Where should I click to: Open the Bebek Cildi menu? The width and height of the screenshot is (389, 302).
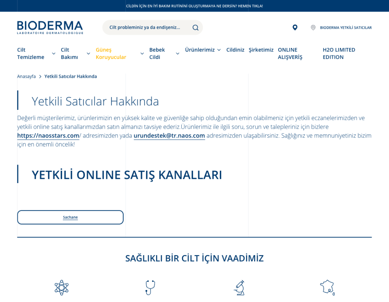[x=157, y=53]
